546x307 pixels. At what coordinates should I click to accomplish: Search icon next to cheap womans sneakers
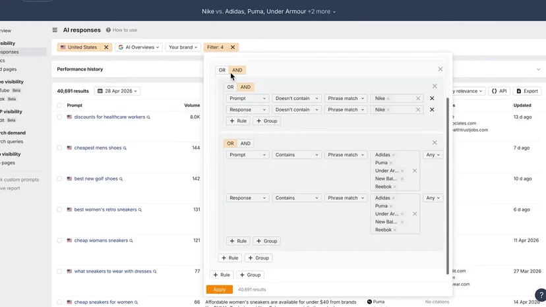(x=131, y=241)
